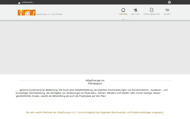Click the orange AtlasEnergie logo
190x119 pixels.
coord(27,13)
